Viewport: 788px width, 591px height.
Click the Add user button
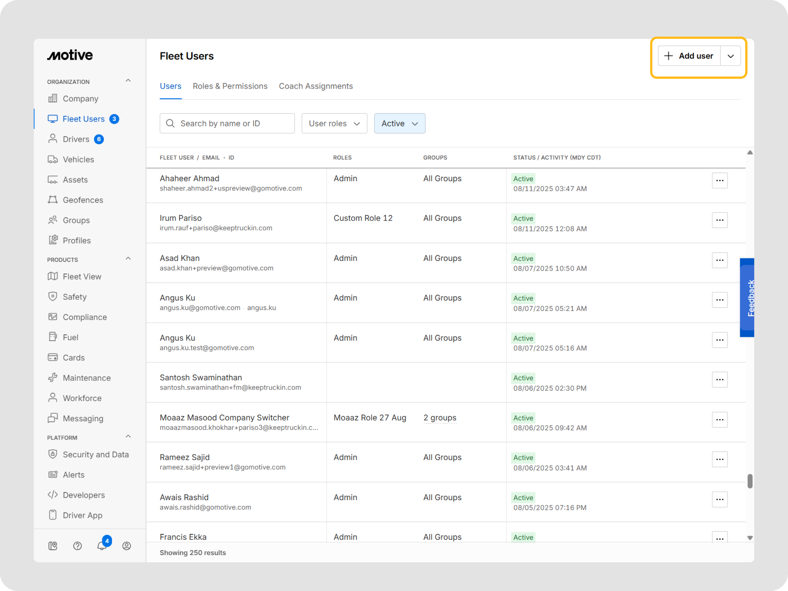689,56
